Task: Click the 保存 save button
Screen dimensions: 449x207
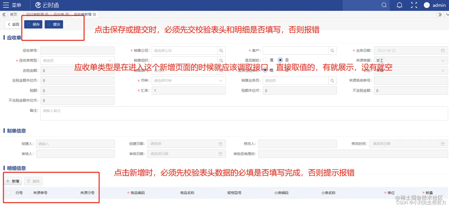Action: [33, 24]
